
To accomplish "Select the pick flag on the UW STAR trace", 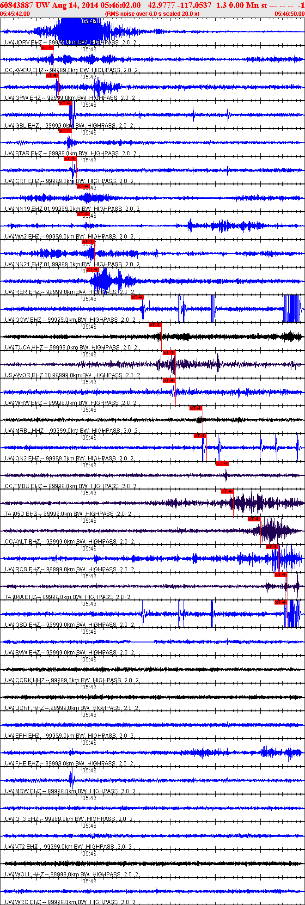I will click(x=66, y=131).
